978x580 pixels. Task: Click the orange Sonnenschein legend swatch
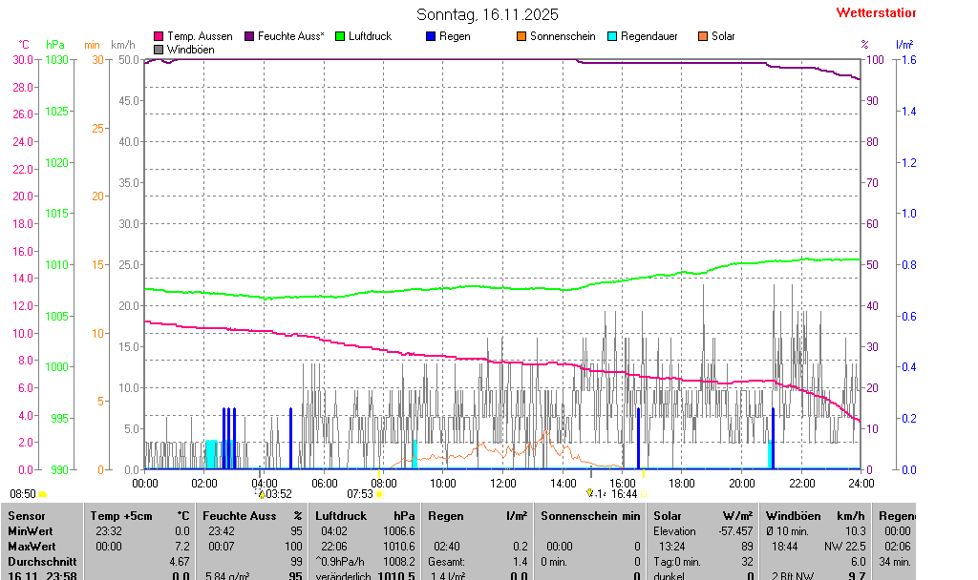[521, 36]
